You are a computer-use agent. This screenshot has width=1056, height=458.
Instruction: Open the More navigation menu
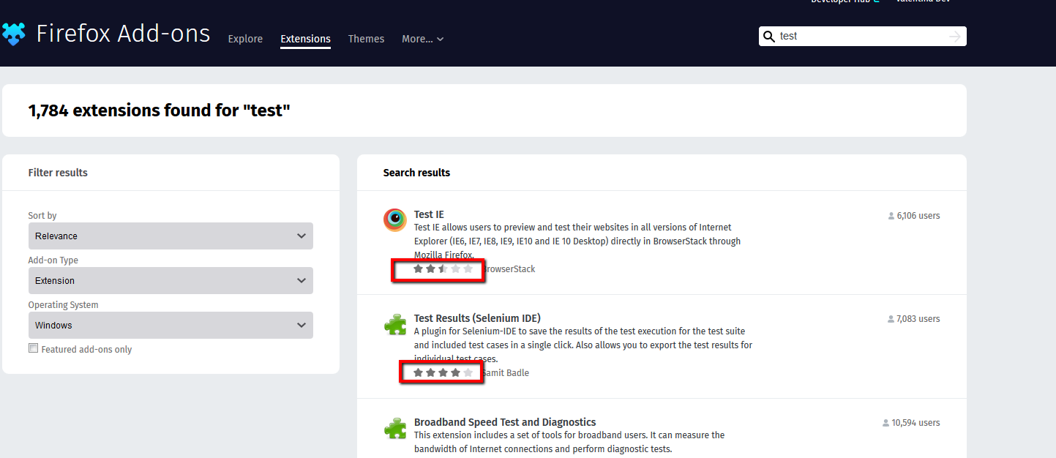(x=422, y=39)
